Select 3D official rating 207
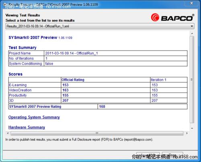The image size is (201, 162). click(x=66, y=101)
